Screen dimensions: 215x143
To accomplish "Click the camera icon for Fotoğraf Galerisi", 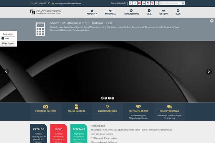I will (x=46, y=107).
